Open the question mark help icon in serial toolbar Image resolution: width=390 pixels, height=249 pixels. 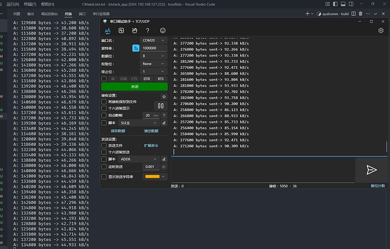[148, 31]
